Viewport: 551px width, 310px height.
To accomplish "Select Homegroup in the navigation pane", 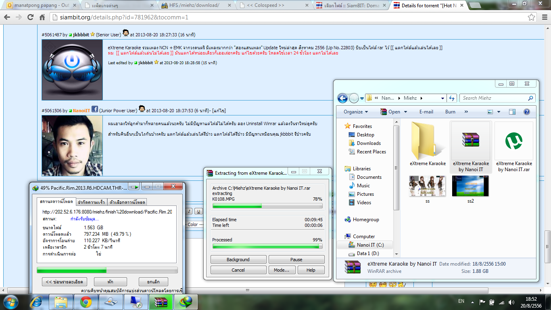I will coord(366,220).
